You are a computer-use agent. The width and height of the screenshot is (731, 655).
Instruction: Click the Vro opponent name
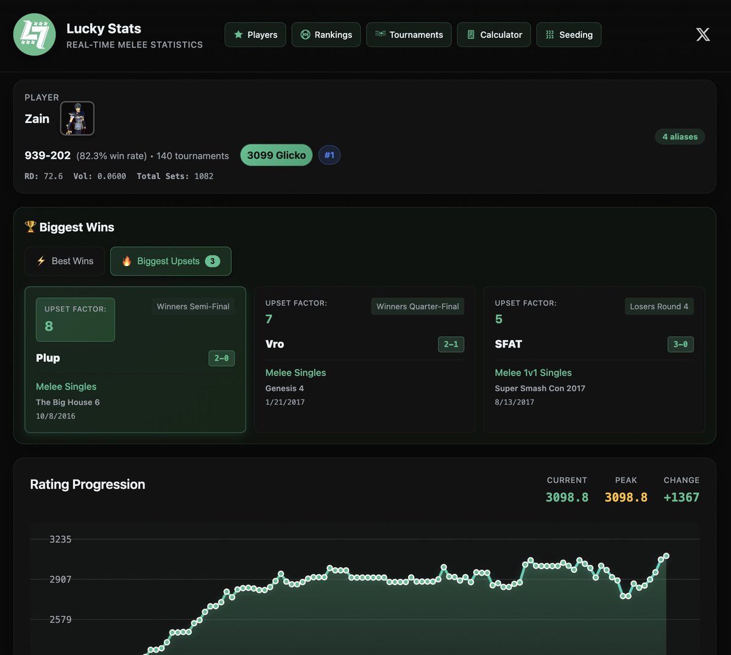tap(275, 344)
